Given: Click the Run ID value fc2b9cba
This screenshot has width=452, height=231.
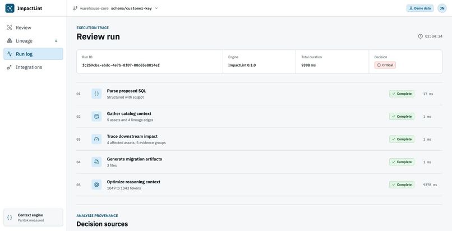Looking at the screenshot, I should [121, 65].
